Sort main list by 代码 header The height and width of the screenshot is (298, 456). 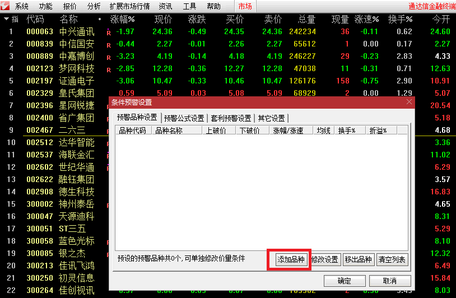pyautogui.click(x=35, y=19)
